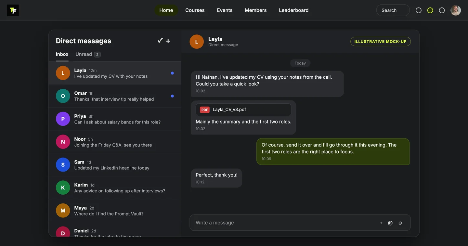This screenshot has height=246, width=468.
Task: Click the gray circle icon beside the profile photo
Action: (x=442, y=10)
